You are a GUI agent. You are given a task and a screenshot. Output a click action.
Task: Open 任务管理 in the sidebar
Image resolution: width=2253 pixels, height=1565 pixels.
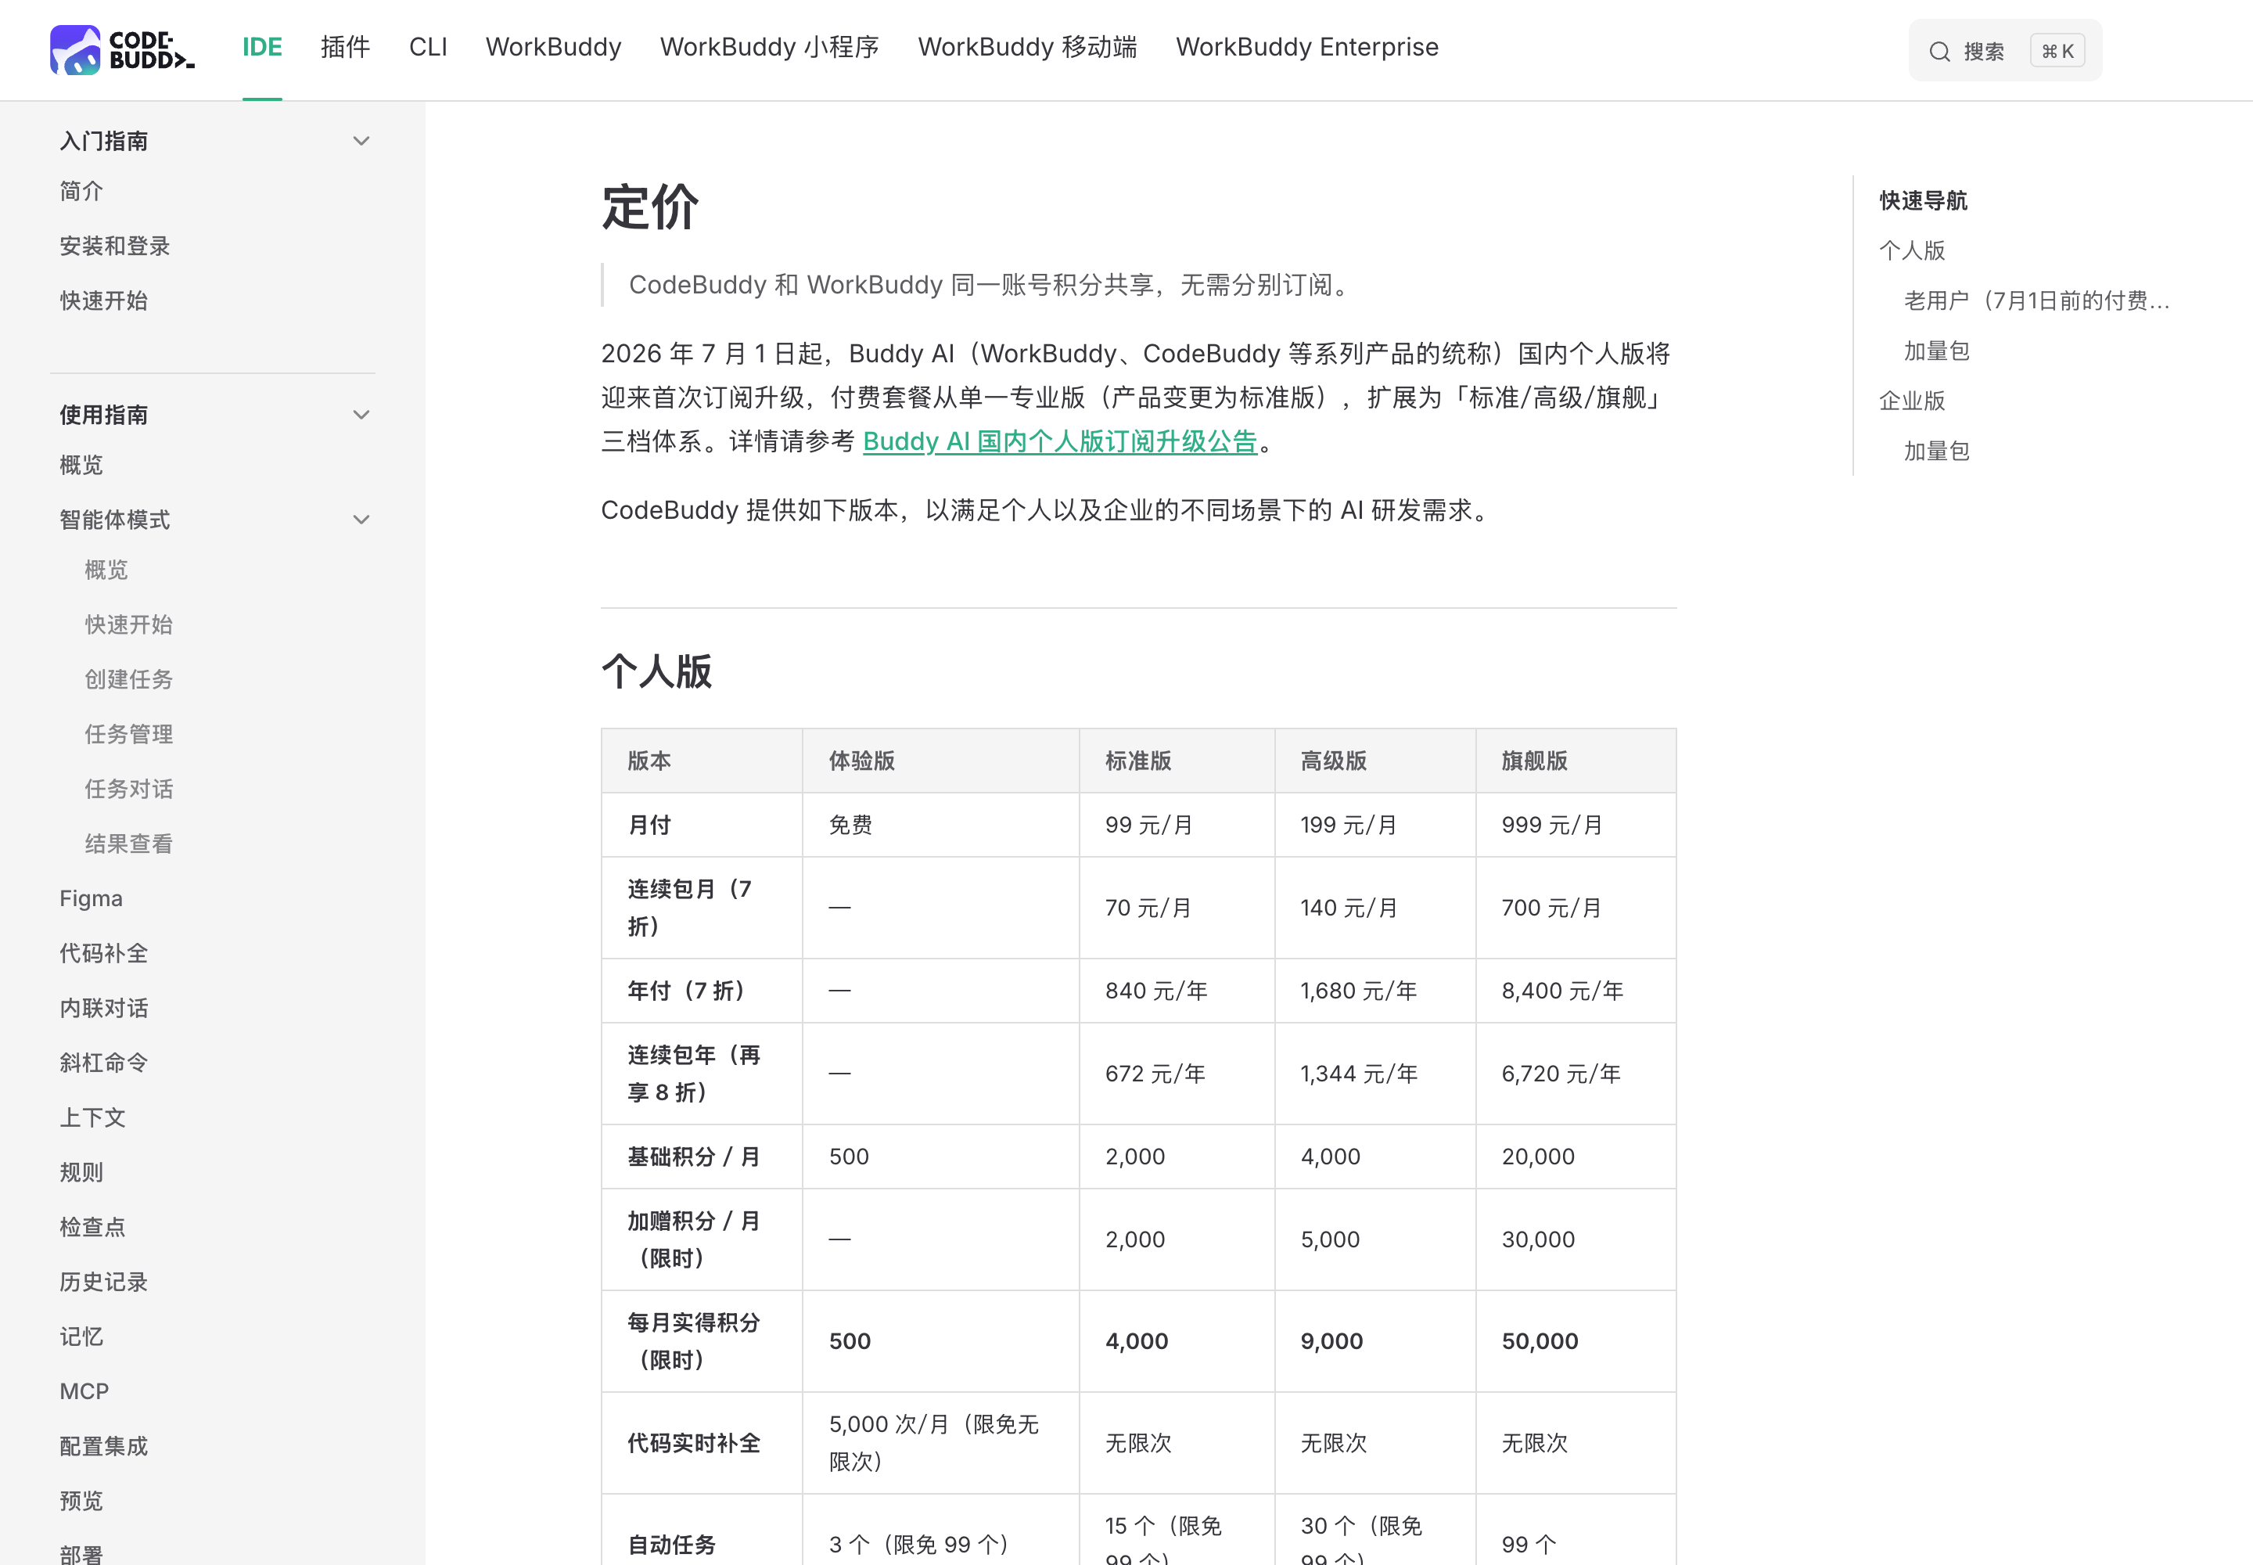tap(128, 735)
